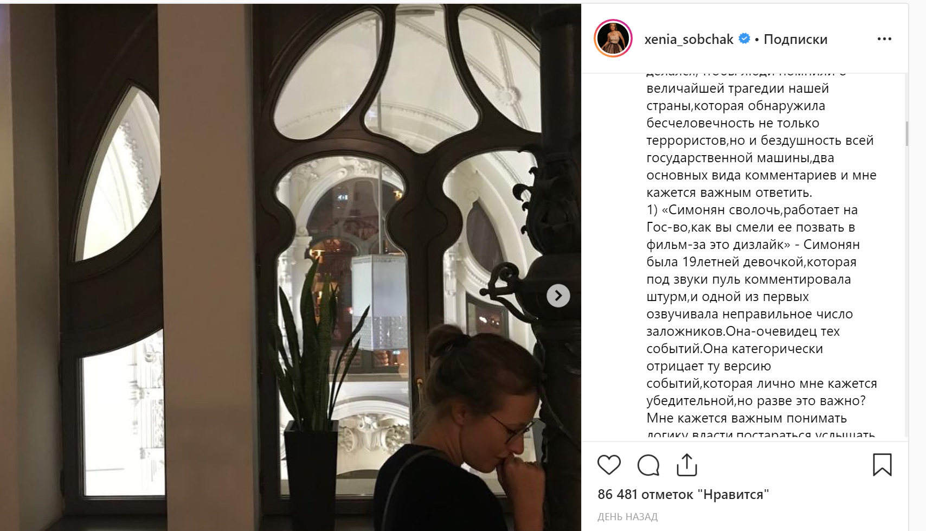Screen dimensions: 926x531
Task: Click the xenia_sobchak username link
Action: click(689, 39)
